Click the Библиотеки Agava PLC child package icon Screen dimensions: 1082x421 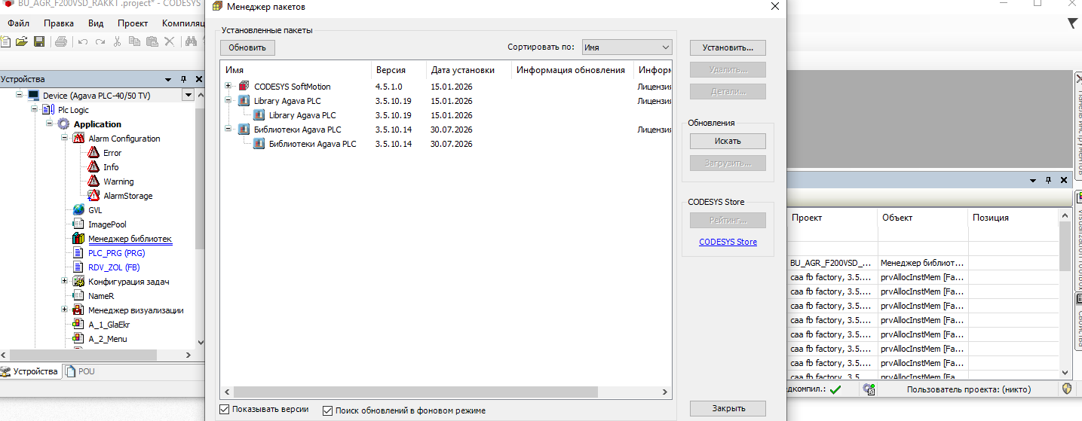(x=259, y=144)
